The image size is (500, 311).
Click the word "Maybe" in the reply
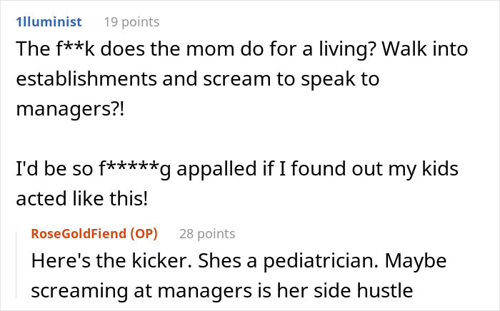416,261
